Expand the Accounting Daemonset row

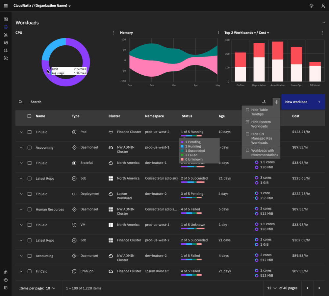(x=21, y=147)
